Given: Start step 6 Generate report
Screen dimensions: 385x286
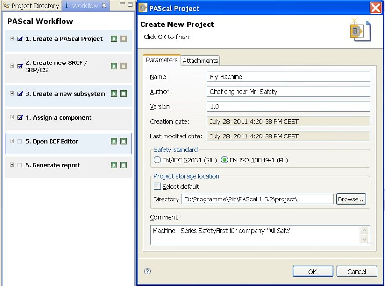Looking at the screenshot, I should coord(114,165).
